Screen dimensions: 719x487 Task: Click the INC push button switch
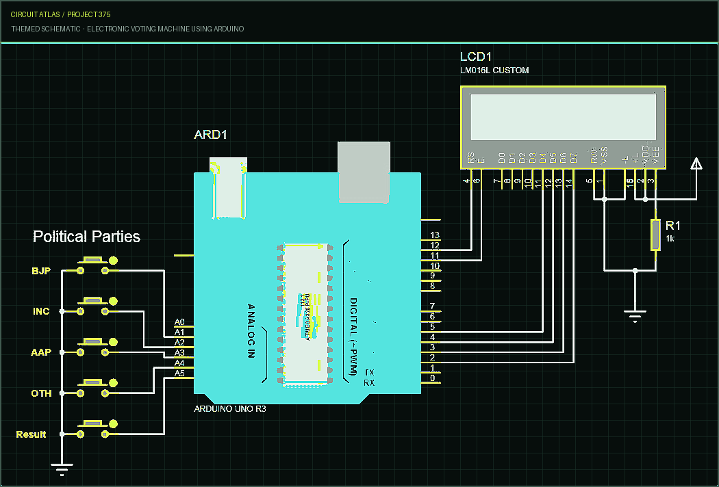coord(97,306)
